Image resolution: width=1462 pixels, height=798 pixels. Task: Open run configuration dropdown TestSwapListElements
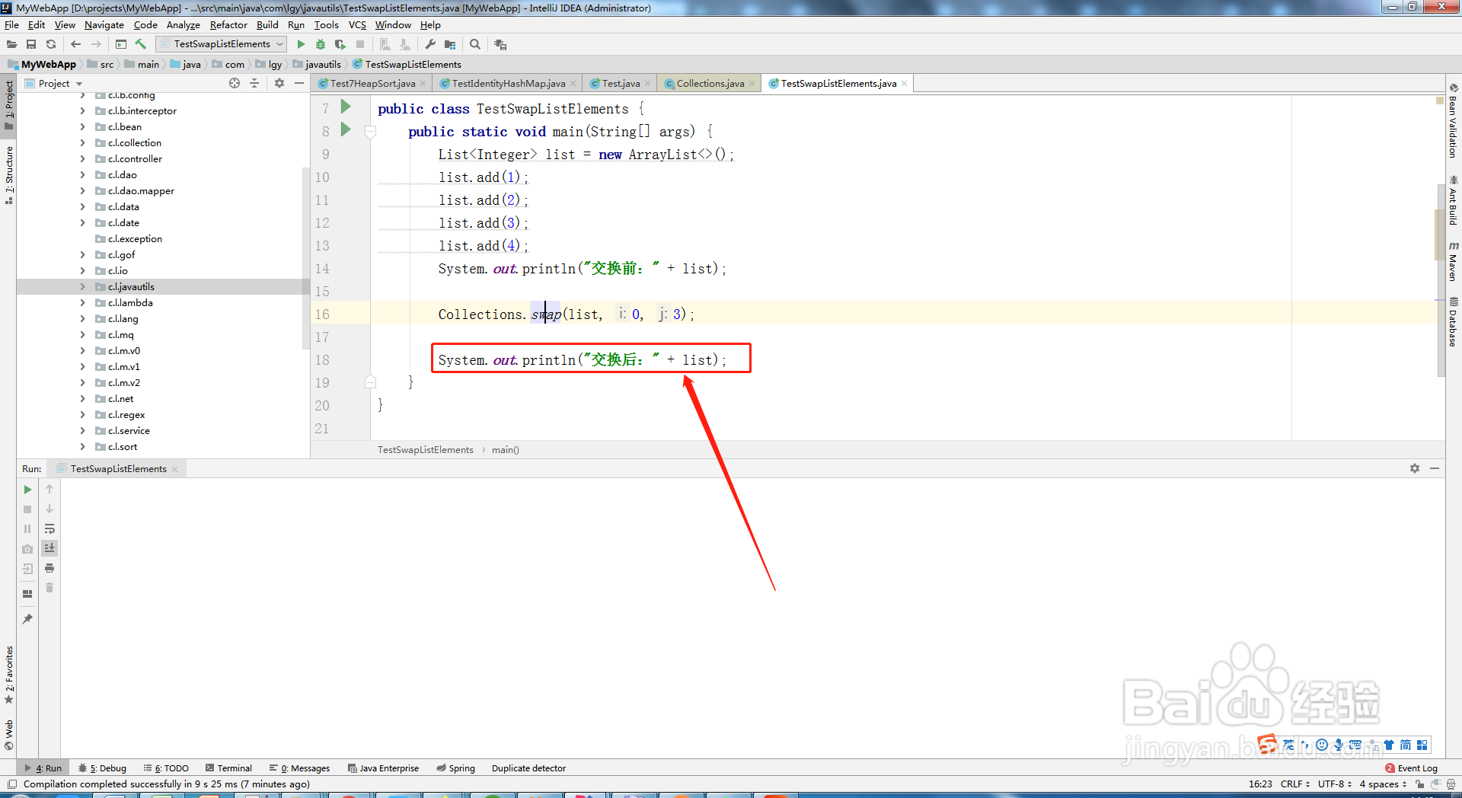point(222,44)
